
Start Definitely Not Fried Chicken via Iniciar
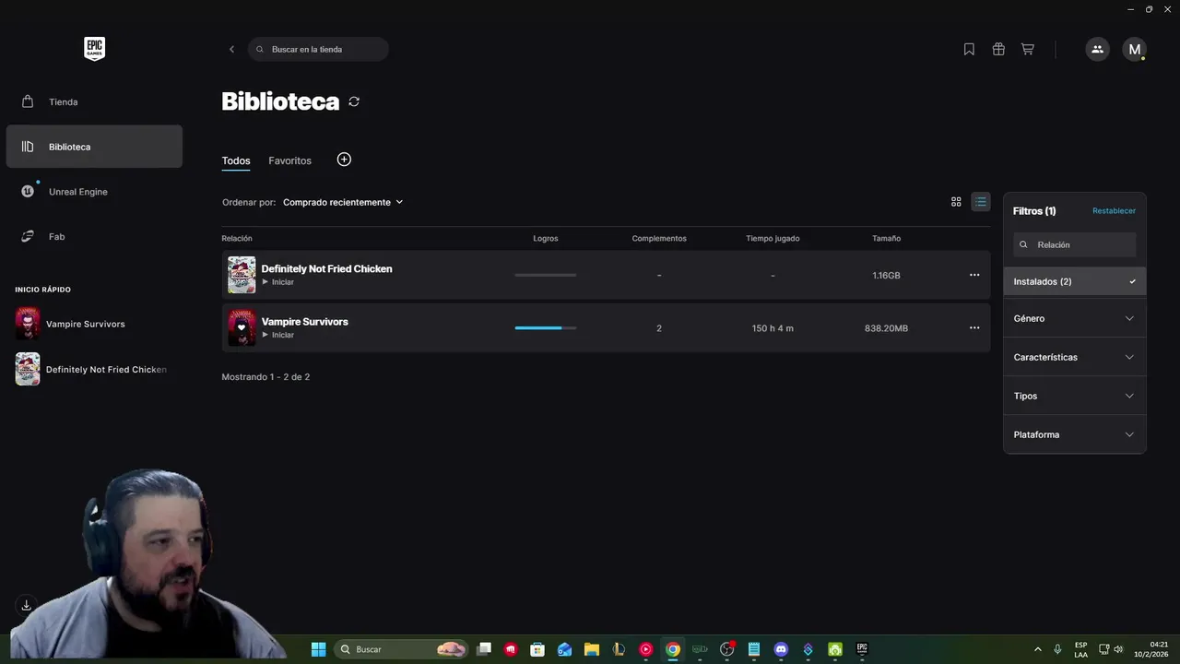(278, 282)
